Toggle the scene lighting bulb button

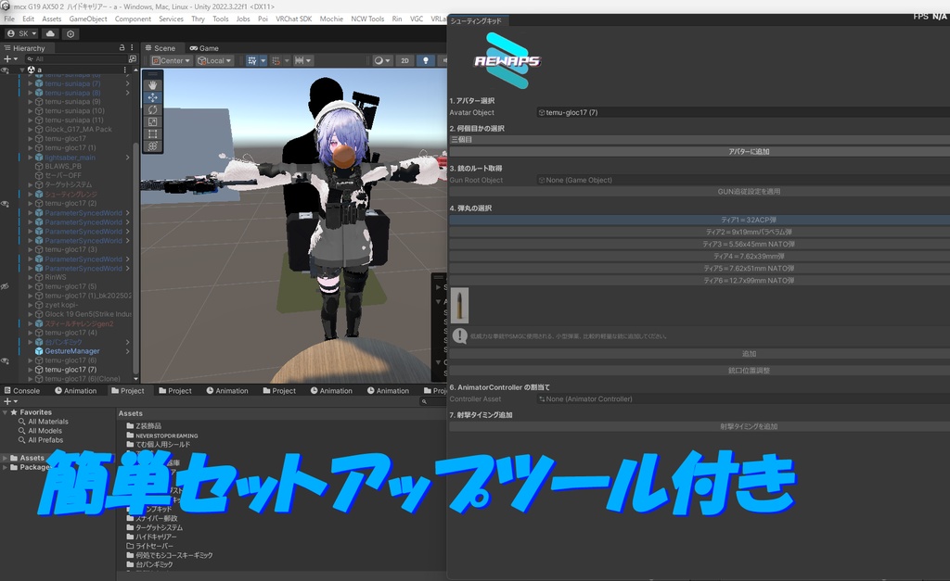coord(426,60)
